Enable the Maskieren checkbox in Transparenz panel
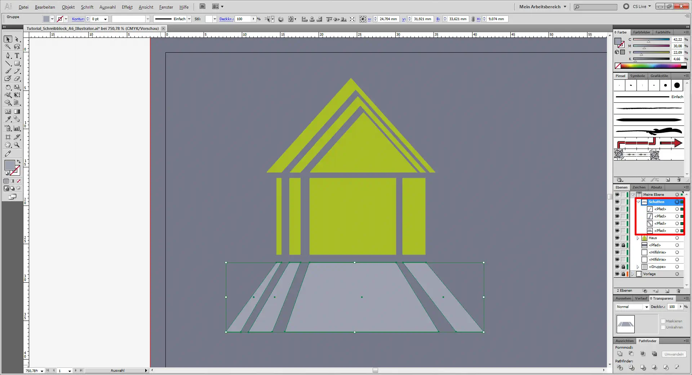 coord(664,321)
